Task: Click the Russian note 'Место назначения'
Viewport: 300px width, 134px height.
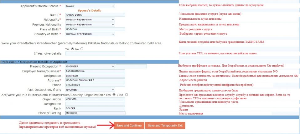Action: 191,114
